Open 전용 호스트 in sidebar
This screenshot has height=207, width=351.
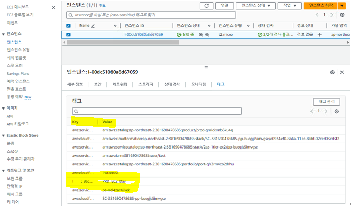(16, 89)
